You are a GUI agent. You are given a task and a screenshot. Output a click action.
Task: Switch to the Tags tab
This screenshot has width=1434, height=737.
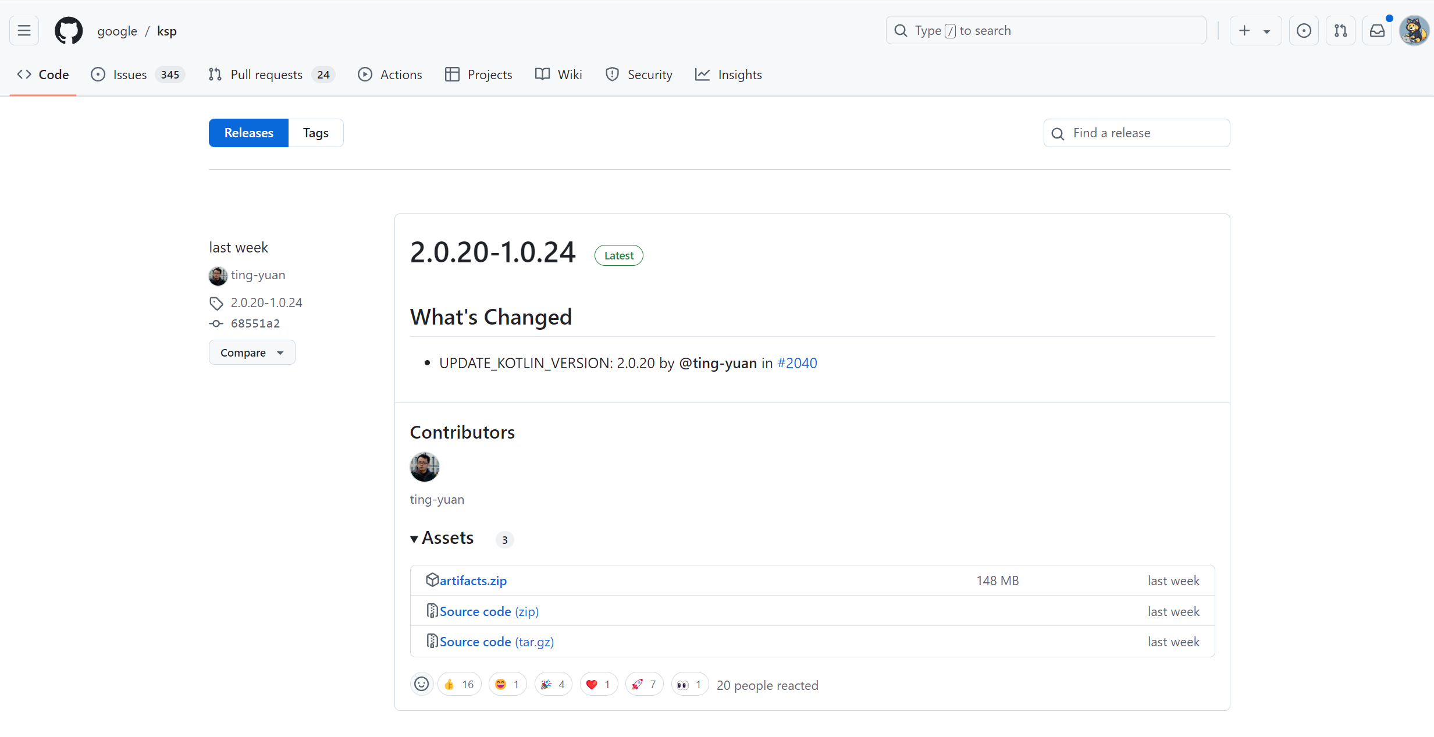315,133
